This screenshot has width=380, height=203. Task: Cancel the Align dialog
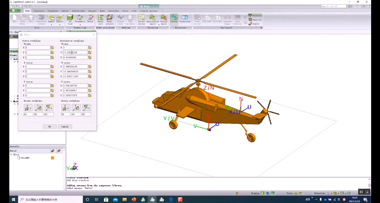tap(65, 127)
